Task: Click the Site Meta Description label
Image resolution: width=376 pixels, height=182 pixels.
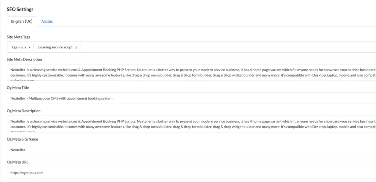Action: [x=24, y=59]
